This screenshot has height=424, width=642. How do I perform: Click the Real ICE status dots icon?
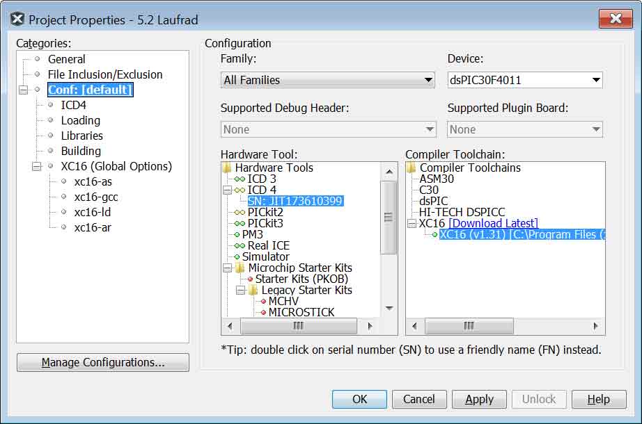240,246
